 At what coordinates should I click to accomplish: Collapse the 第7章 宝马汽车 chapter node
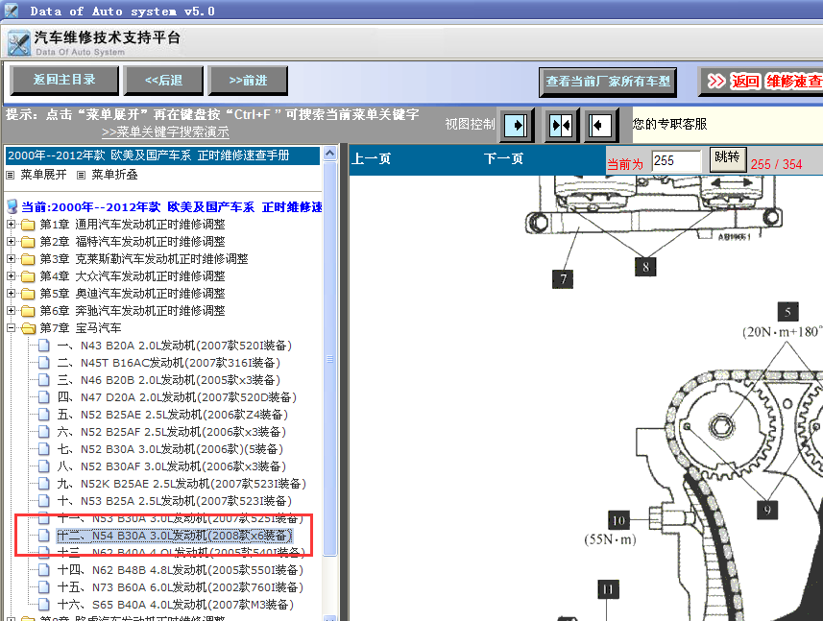click(11, 328)
